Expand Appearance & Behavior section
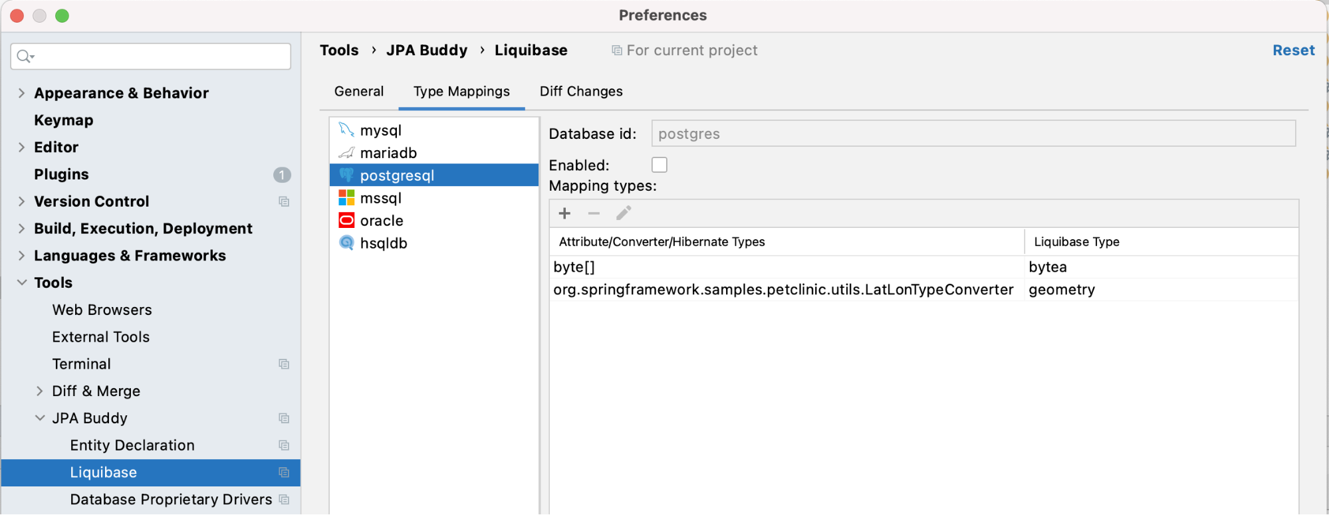1329x515 pixels. click(x=21, y=93)
